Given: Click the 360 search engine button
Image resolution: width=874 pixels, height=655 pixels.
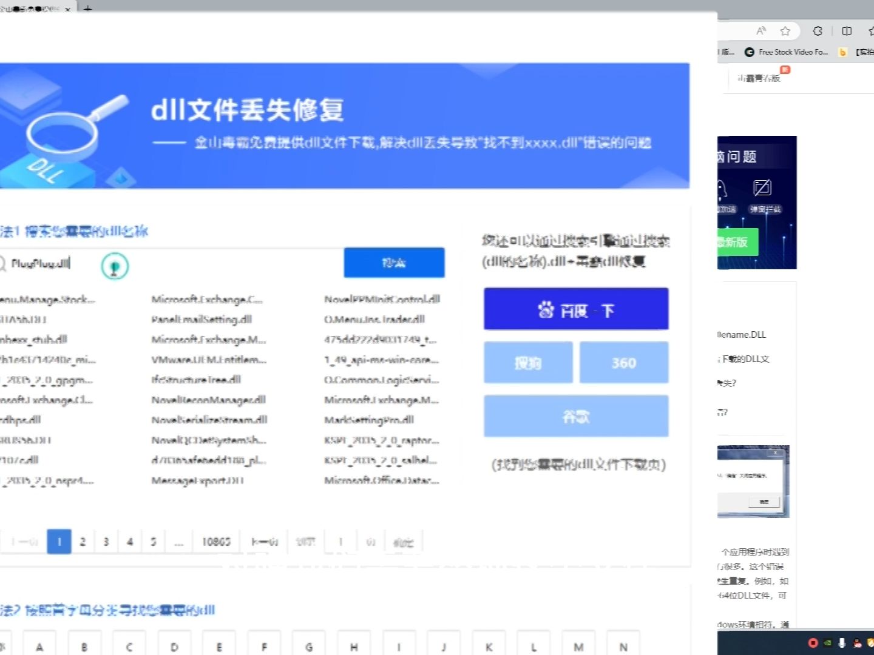Looking at the screenshot, I should click(623, 362).
